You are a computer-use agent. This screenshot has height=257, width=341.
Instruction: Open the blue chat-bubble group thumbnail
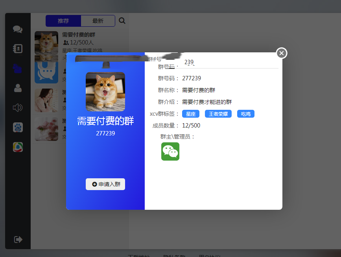click(46, 72)
